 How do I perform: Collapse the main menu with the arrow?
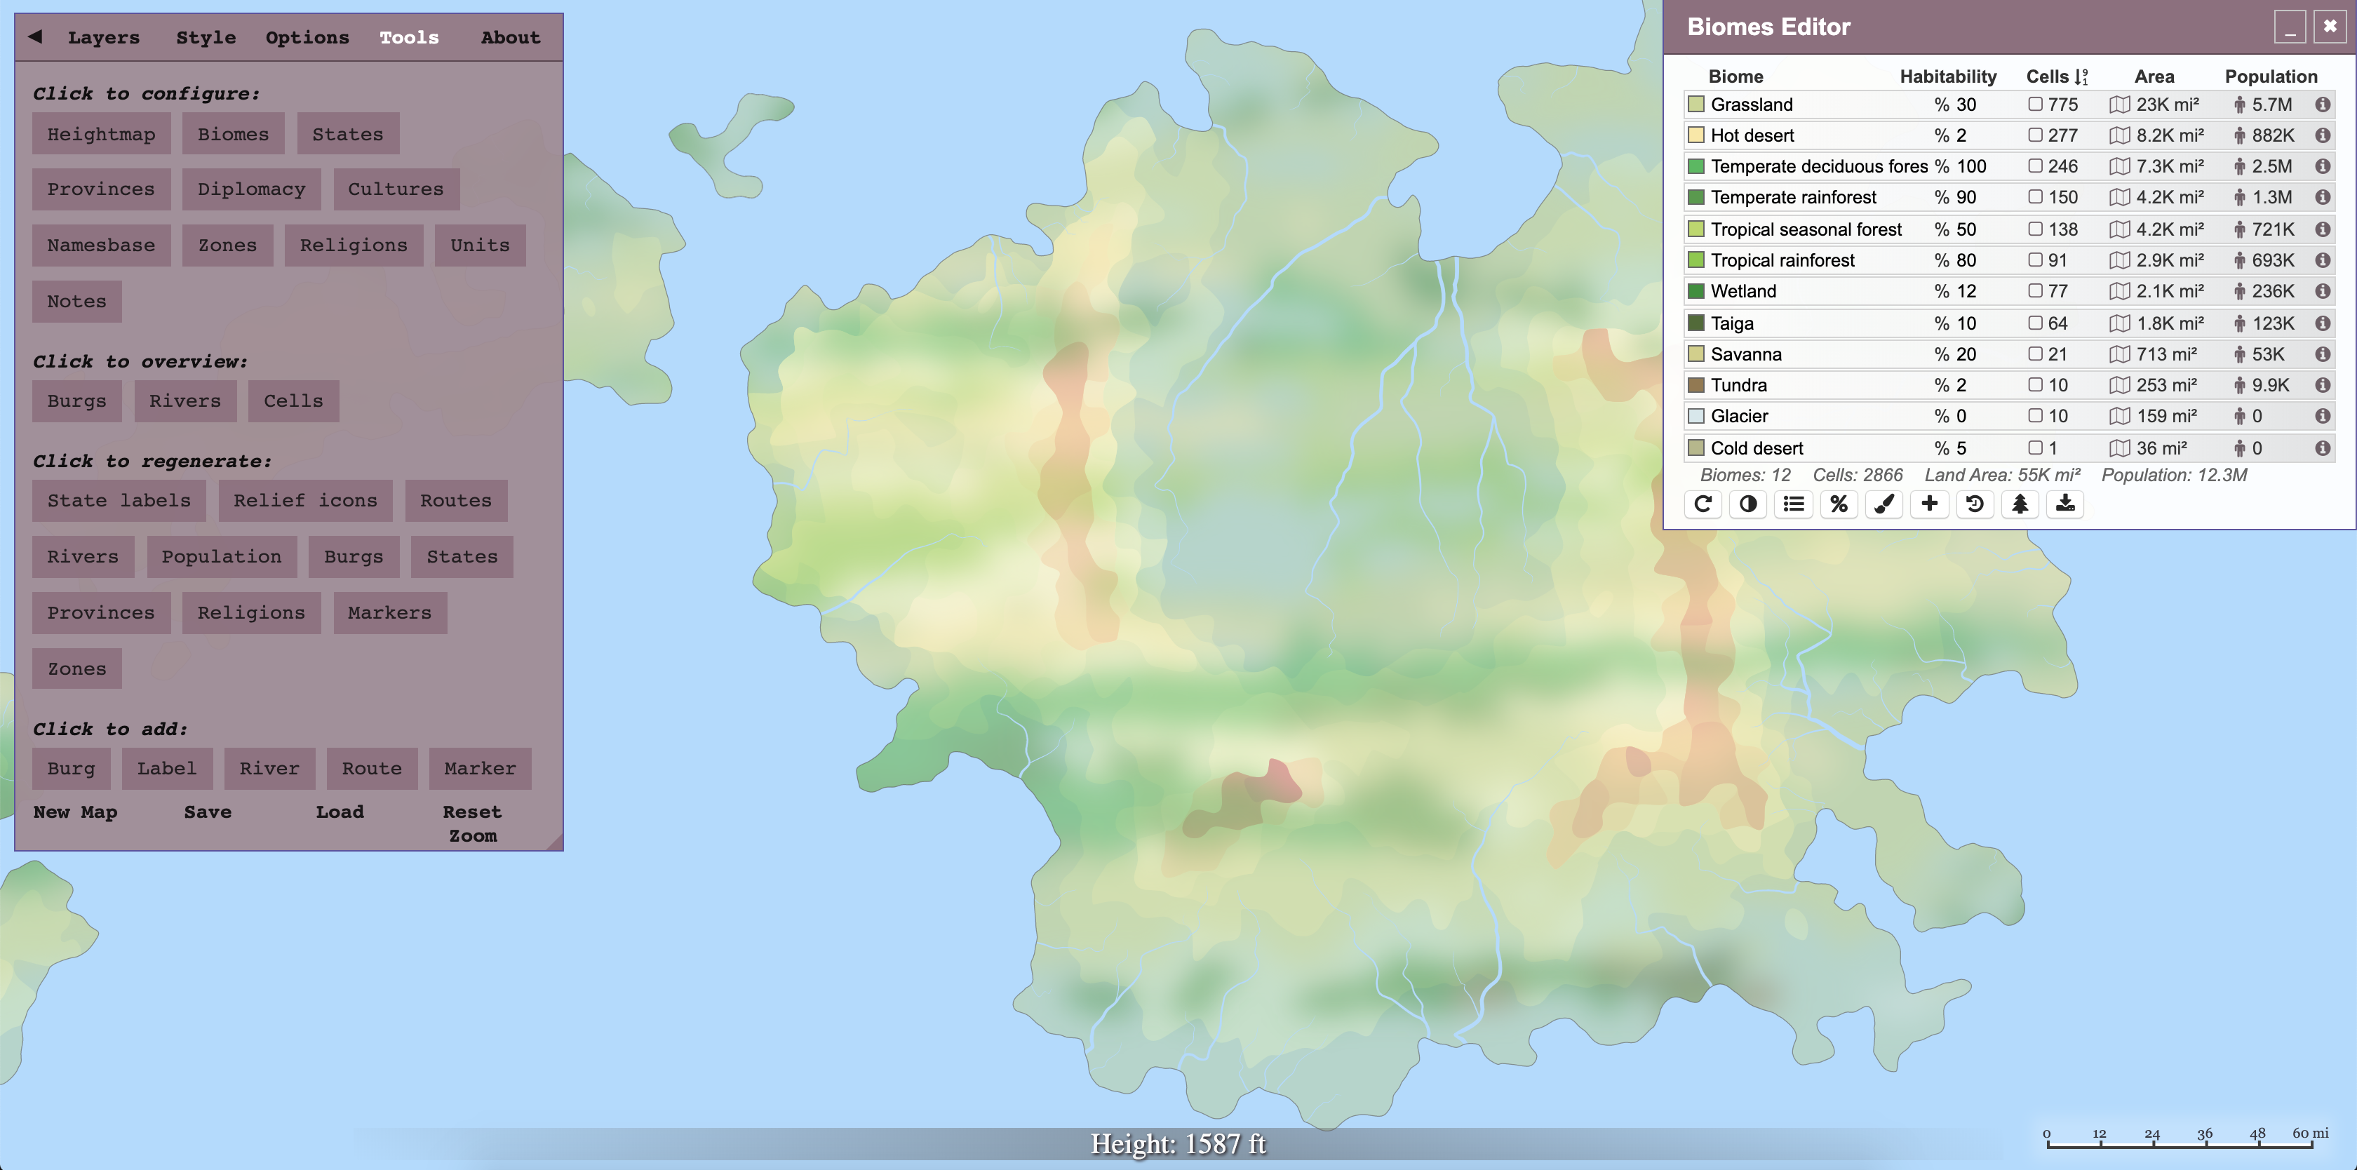pyautogui.click(x=35, y=37)
